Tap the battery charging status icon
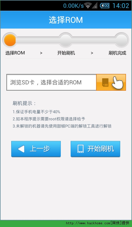132x227 pixels. click(105, 6)
